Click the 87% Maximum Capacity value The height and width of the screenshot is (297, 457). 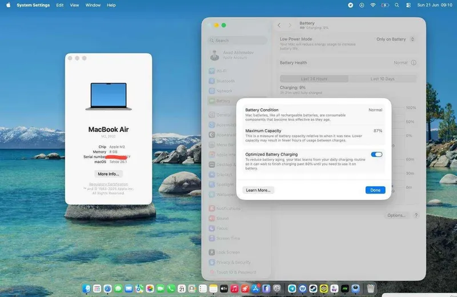378,131
